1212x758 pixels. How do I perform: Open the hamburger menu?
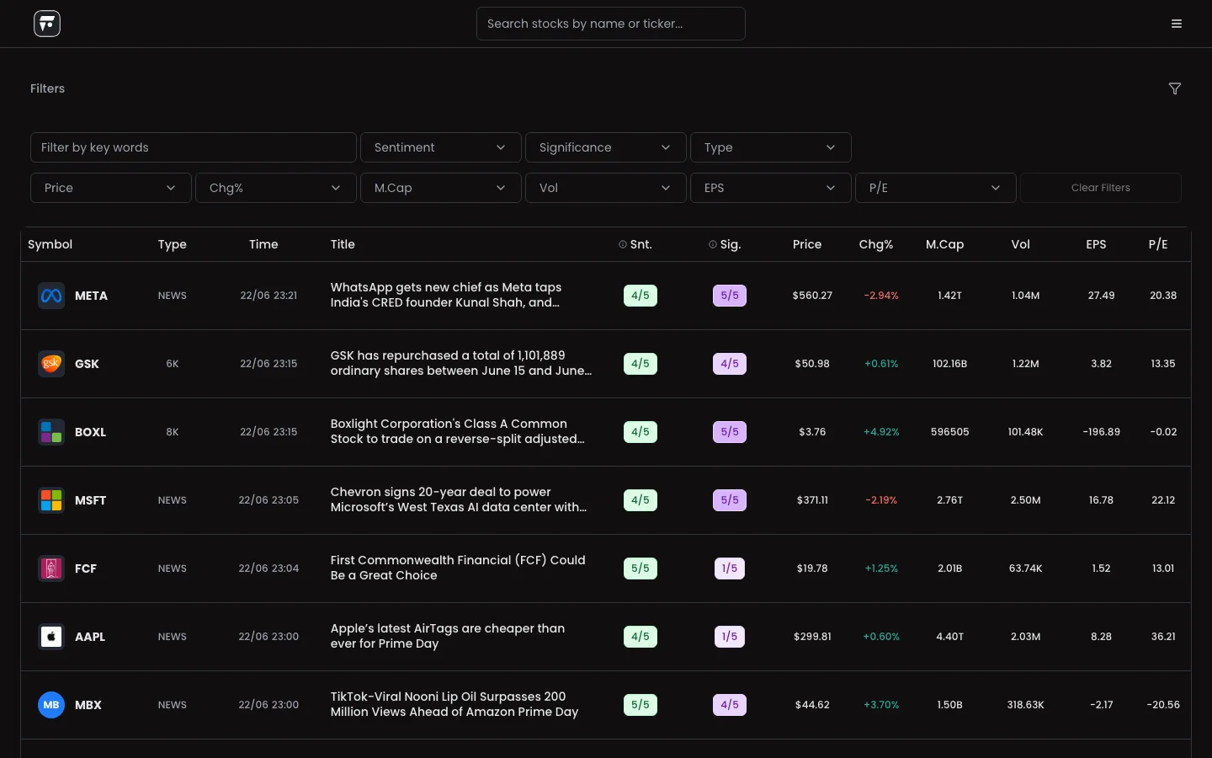(1177, 24)
